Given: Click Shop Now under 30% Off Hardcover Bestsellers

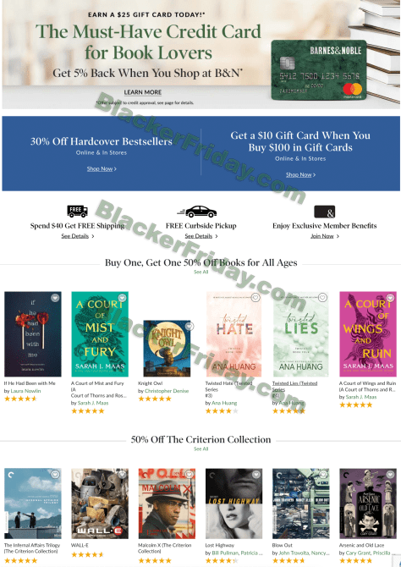Looking at the screenshot, I should click(x=102, y=169).
